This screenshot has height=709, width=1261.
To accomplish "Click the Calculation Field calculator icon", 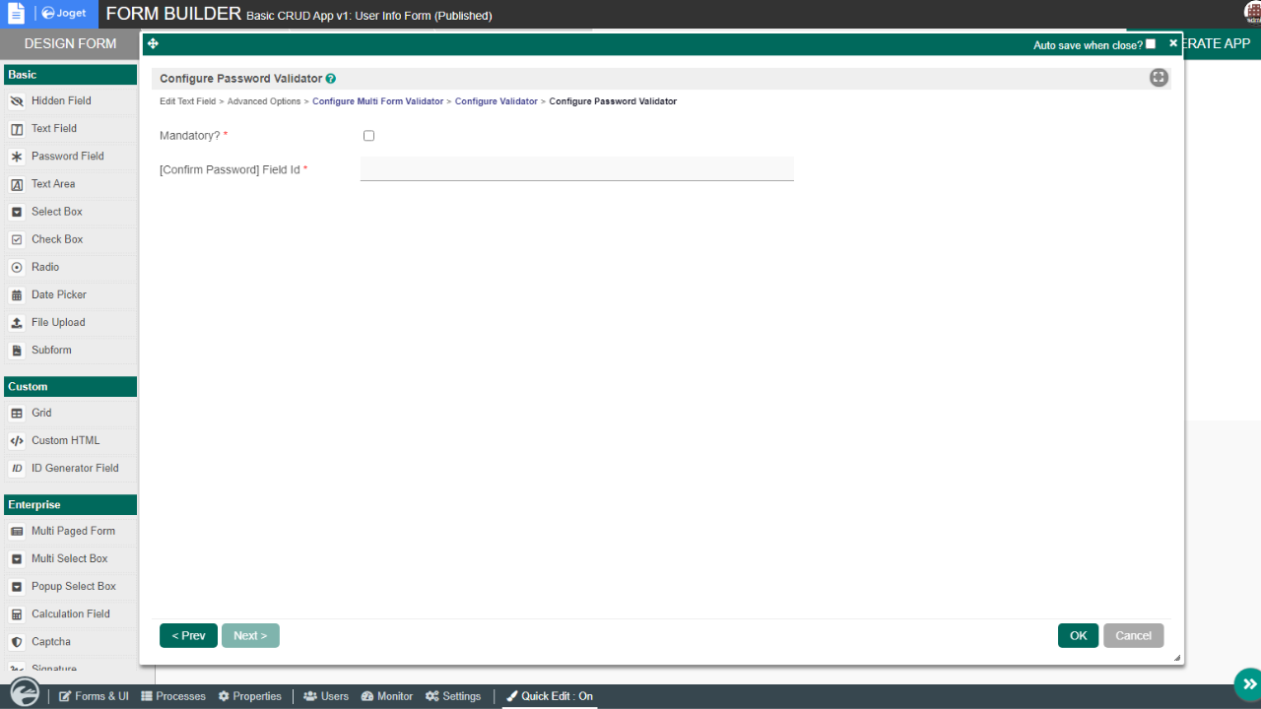I will click(17, 614).
